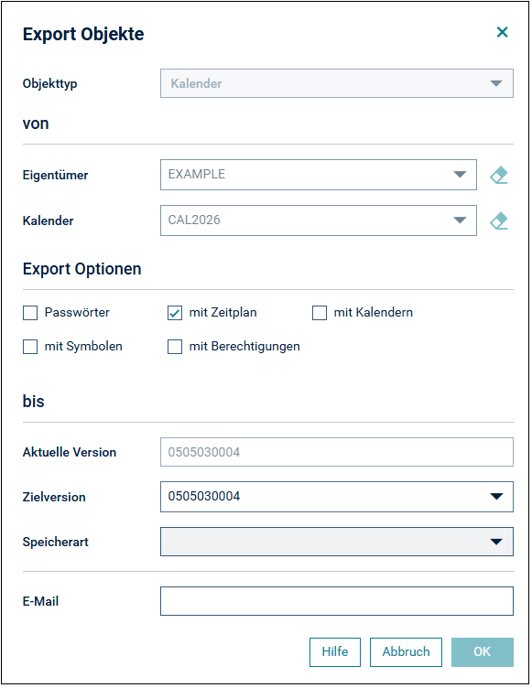Click the Aktuelle Version label

point(70,452)
